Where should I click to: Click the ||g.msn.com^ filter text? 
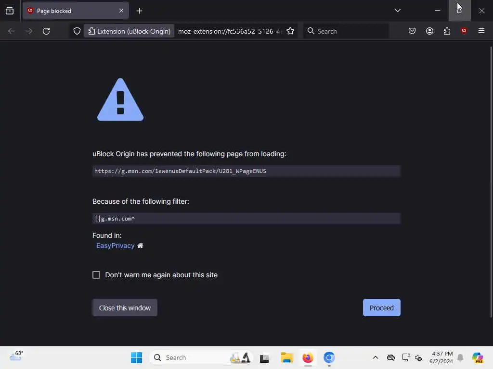coord(115,219)
